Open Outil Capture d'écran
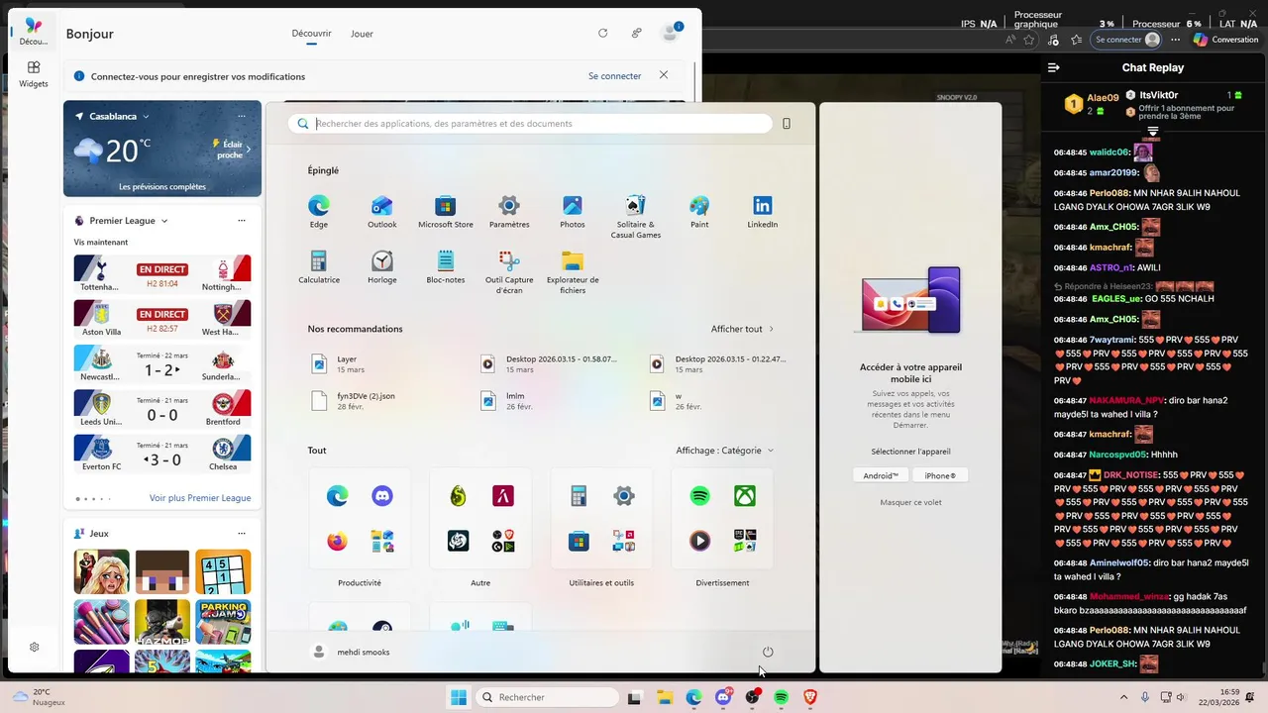The width and height of the screenshot is (1268, 713). (509, 272)
